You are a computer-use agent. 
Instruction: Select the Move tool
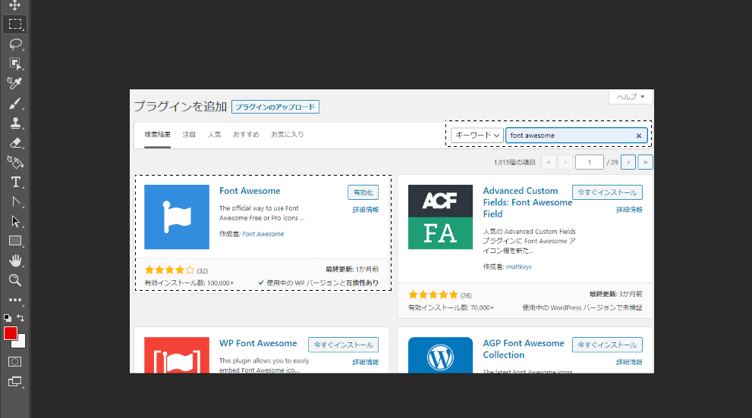point(14,5)
